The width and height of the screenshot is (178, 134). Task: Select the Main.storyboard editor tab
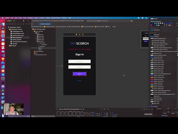pos(45,24)
